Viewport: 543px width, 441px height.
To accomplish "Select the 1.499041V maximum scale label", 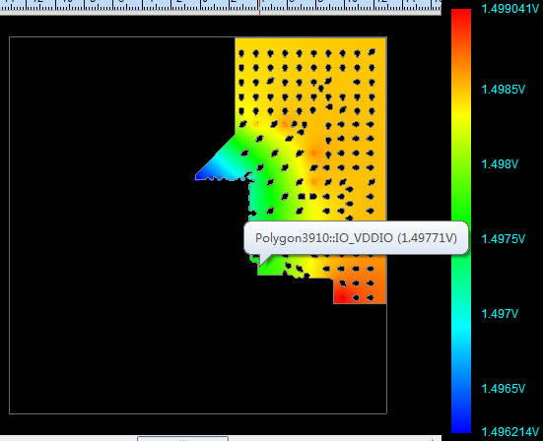I will (x=509, y=9).
